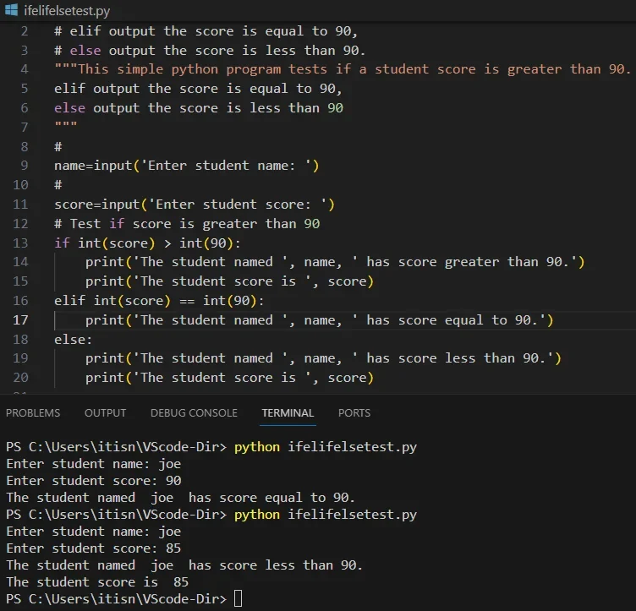Switch to the PORTS panel tab
Screen dimensions: 636x611
click(x=354, y=413)
